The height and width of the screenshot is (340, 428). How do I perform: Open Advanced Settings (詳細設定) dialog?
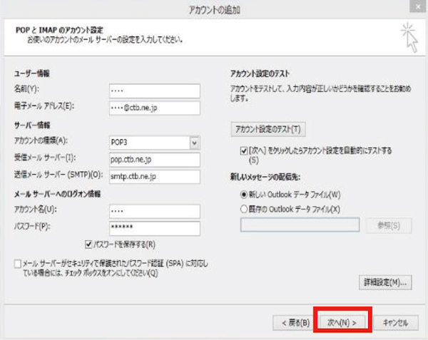[384, 283]
